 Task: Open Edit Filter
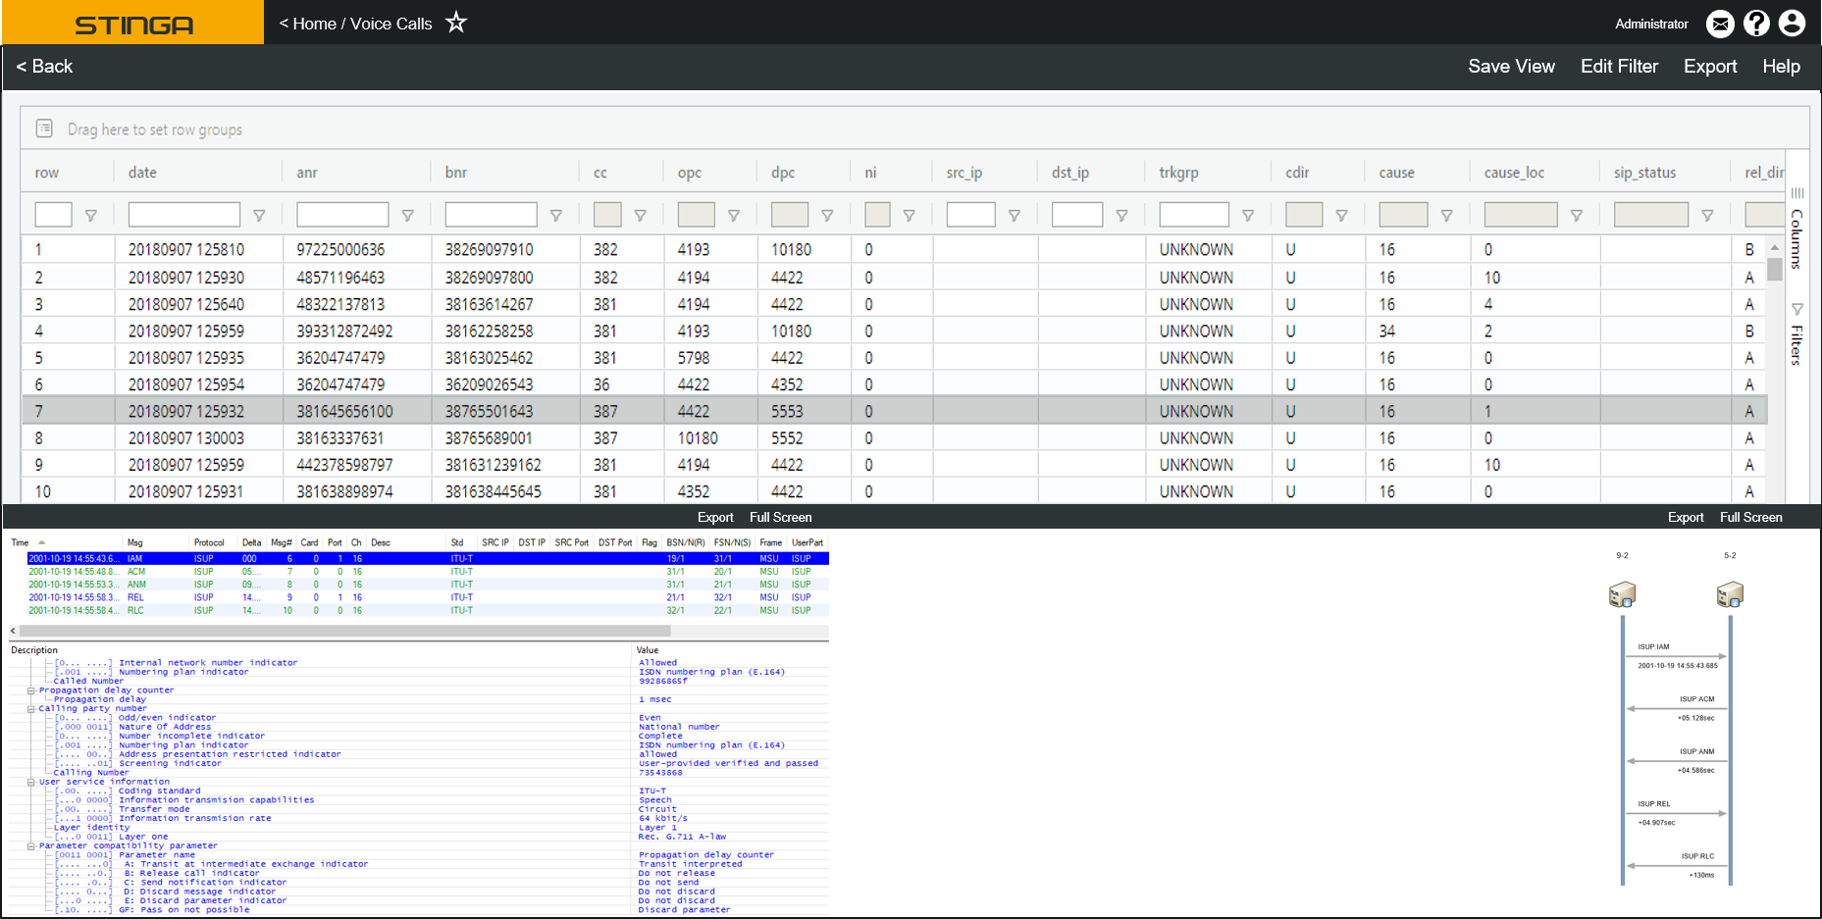click(1619, 67)
